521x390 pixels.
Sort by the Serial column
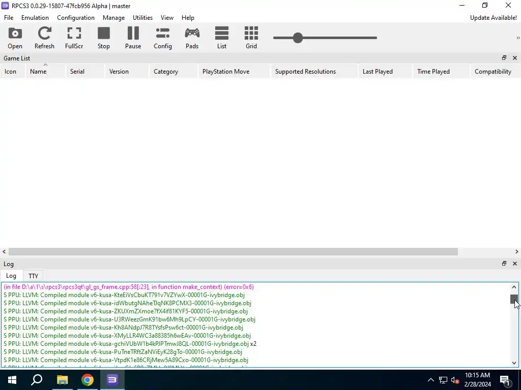click(x=85, y=71)
